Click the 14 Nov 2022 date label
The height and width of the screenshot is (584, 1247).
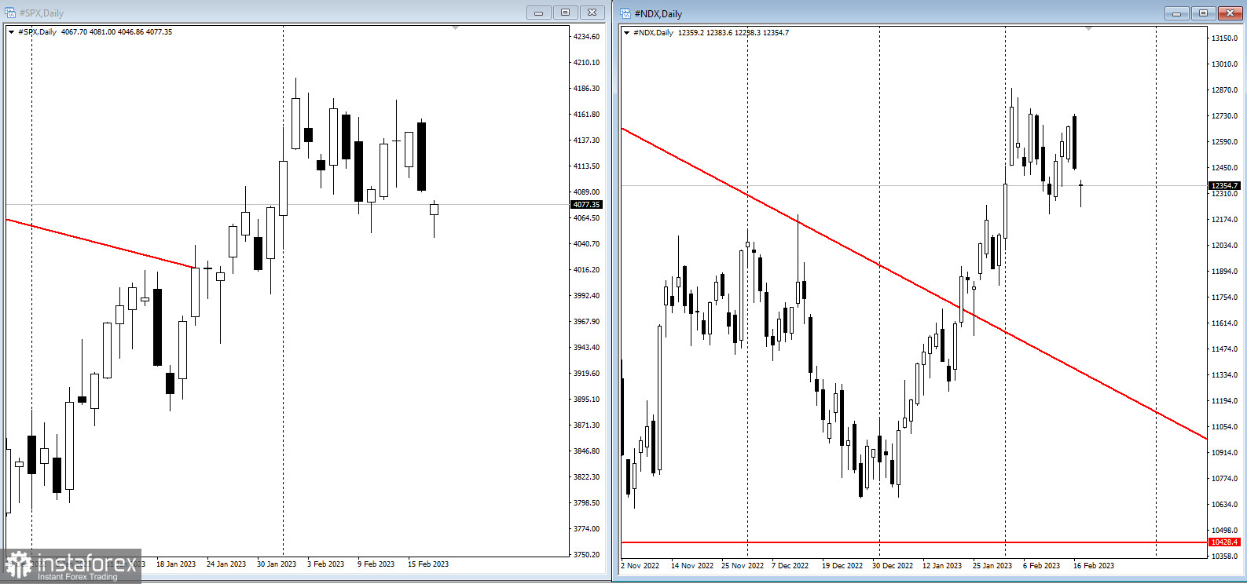click(x=692, y=566)
